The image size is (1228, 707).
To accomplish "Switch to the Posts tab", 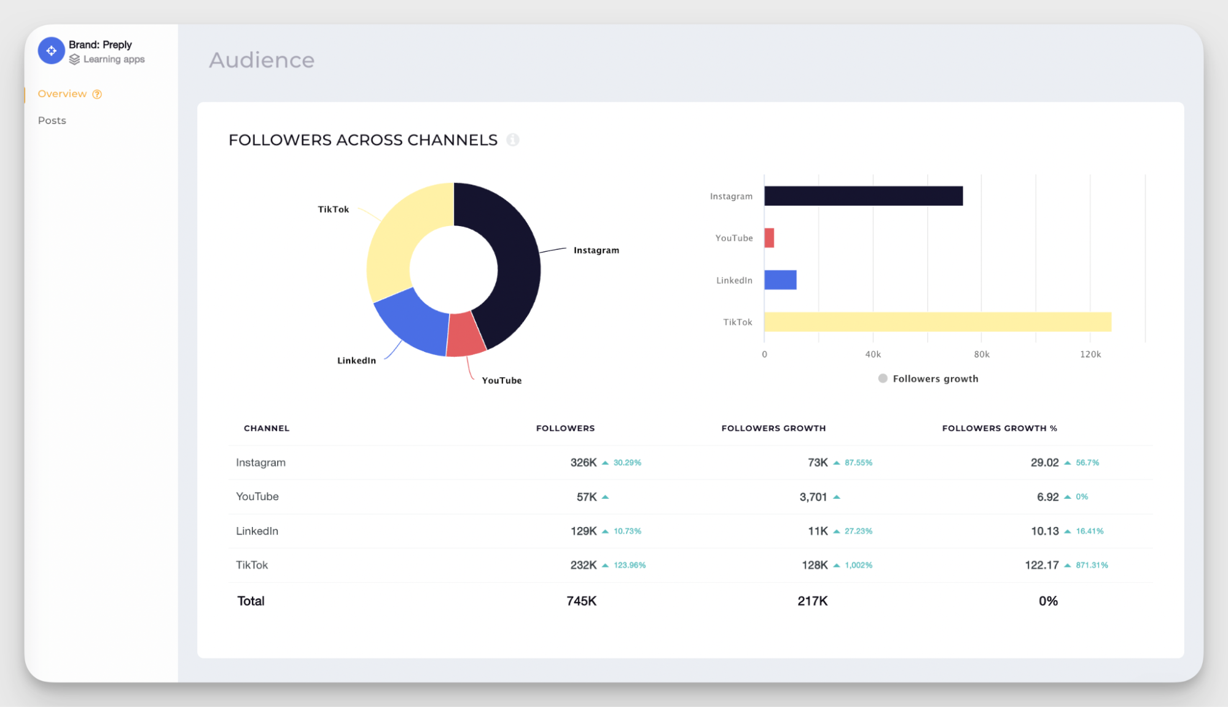I will pyautogui.click(x=52, y=120).
